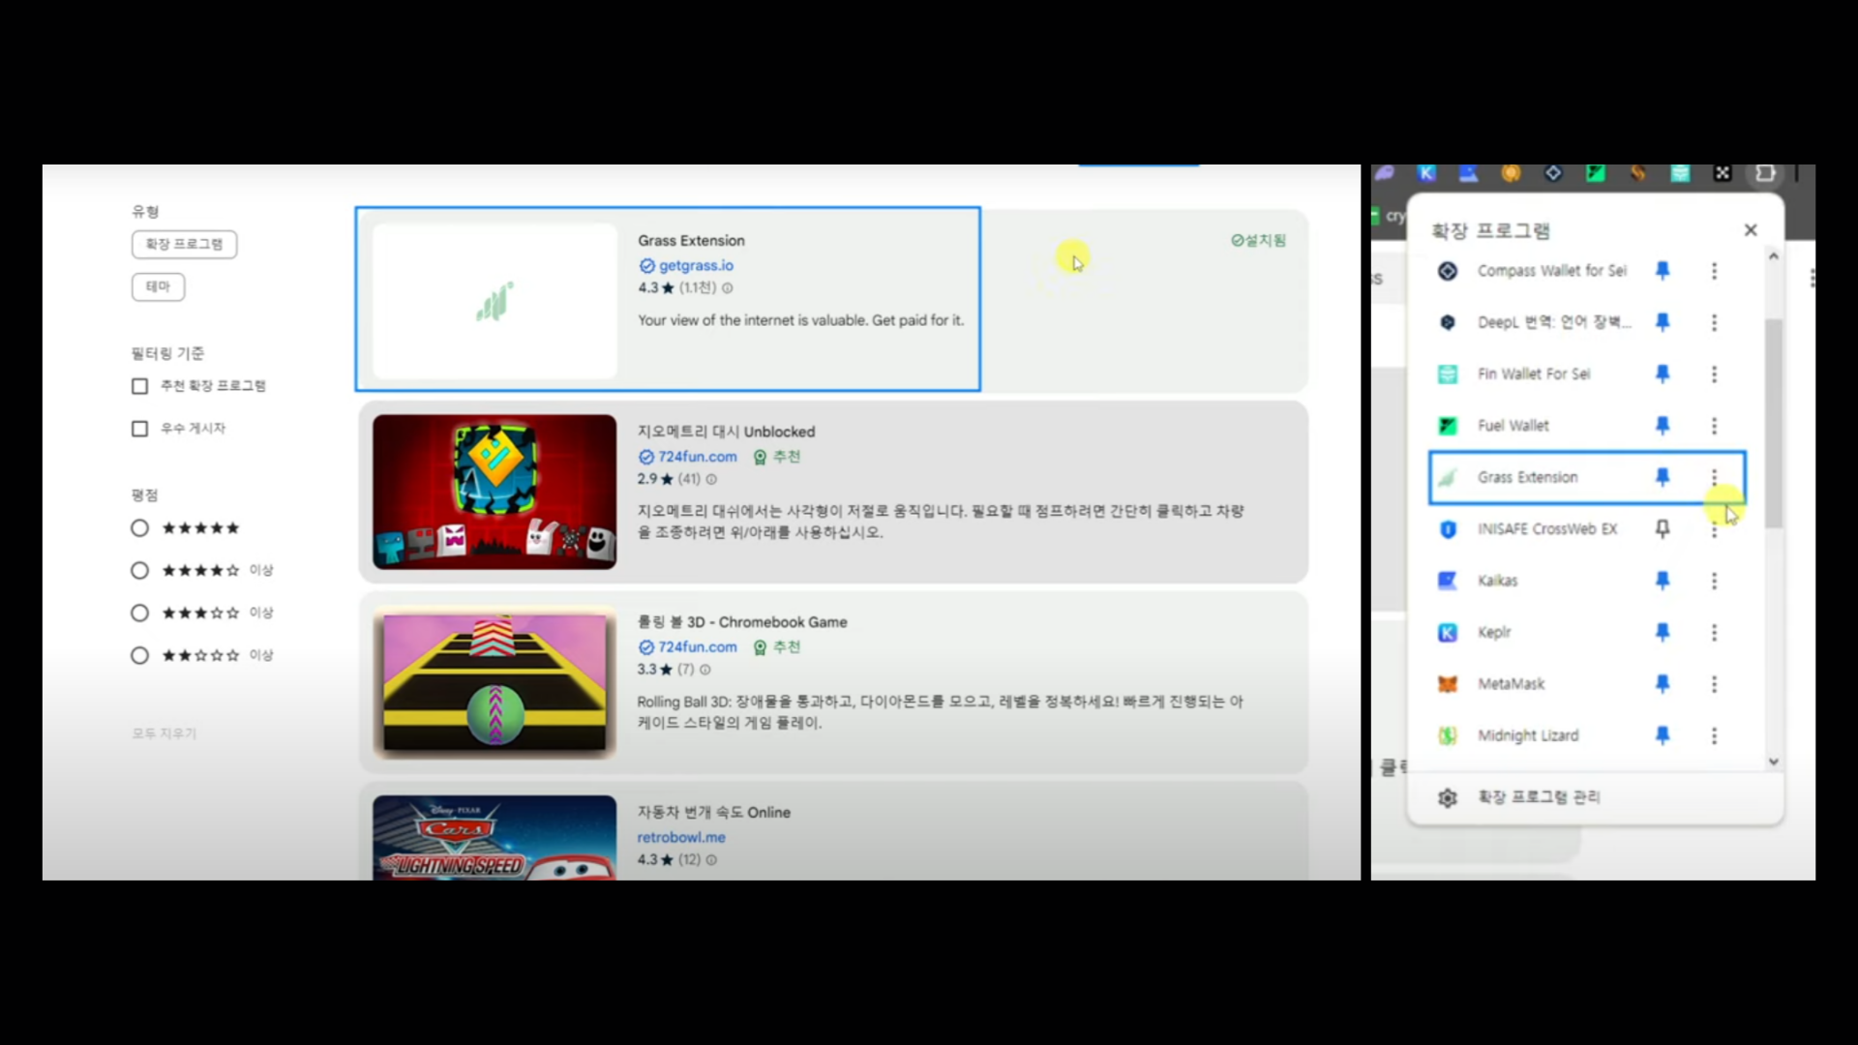The height and width of the screenshot is (1045, 1858).
Task: Toggle the pin for MetaMask
Action: click(x=1663, y=684)
